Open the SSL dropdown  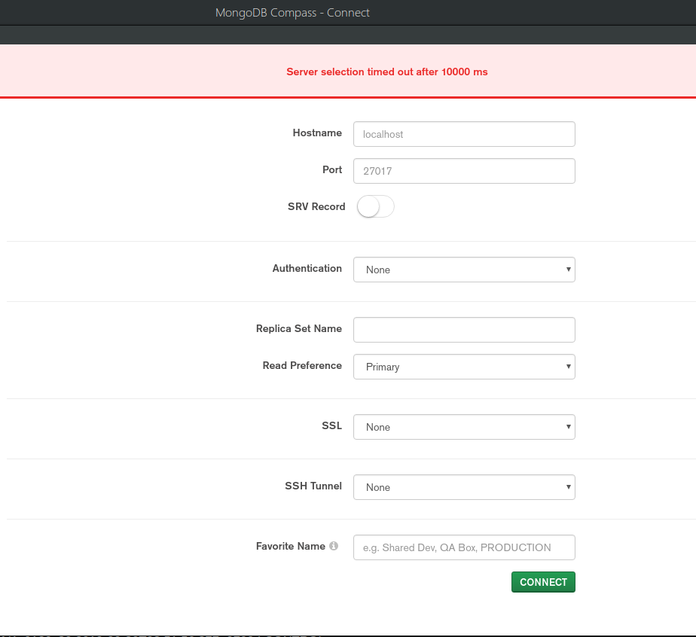(464, 427)
